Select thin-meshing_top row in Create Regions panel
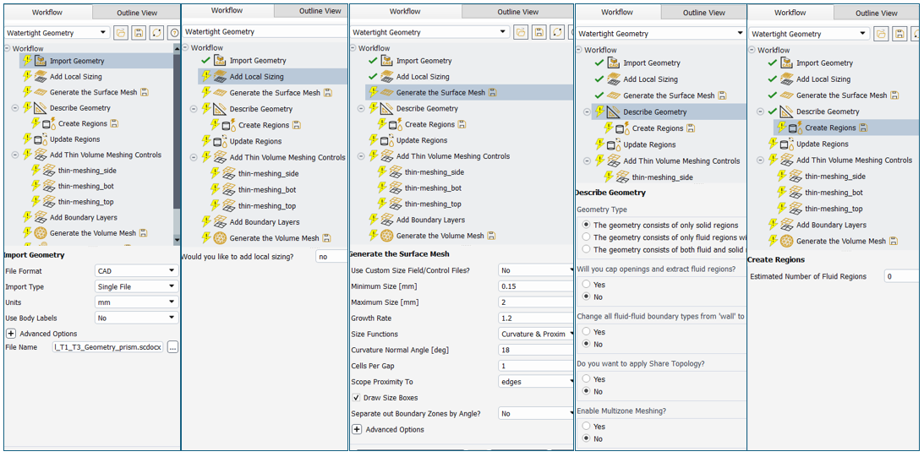Screen dimensions: 924x457 pos(834,209)
